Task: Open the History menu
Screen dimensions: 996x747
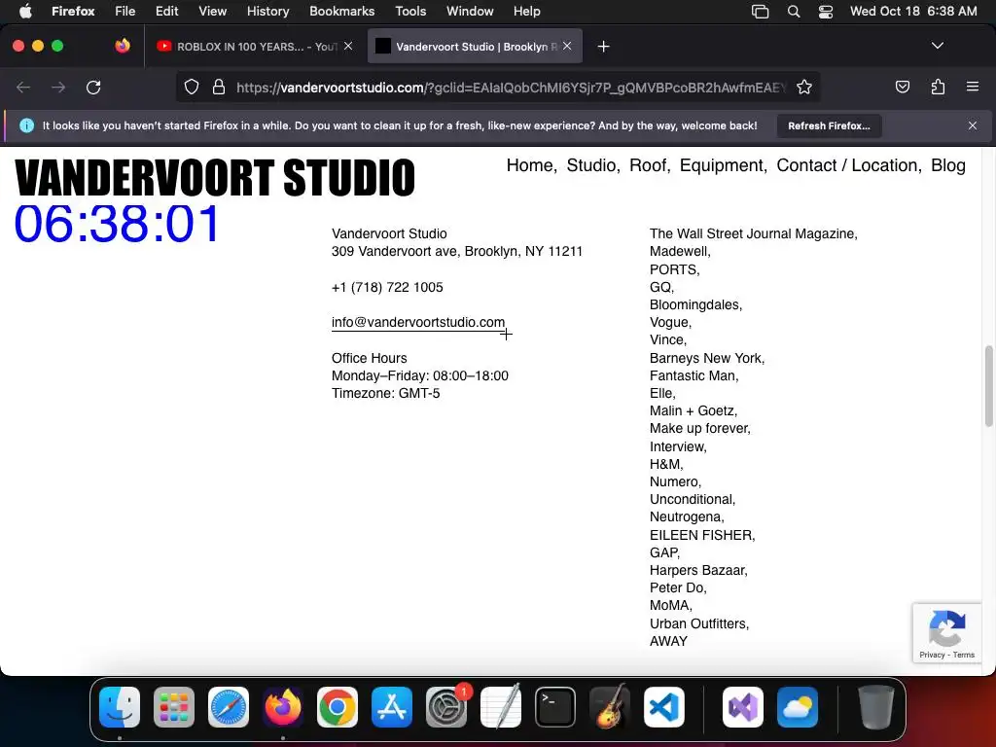Action: pos(267,11)
